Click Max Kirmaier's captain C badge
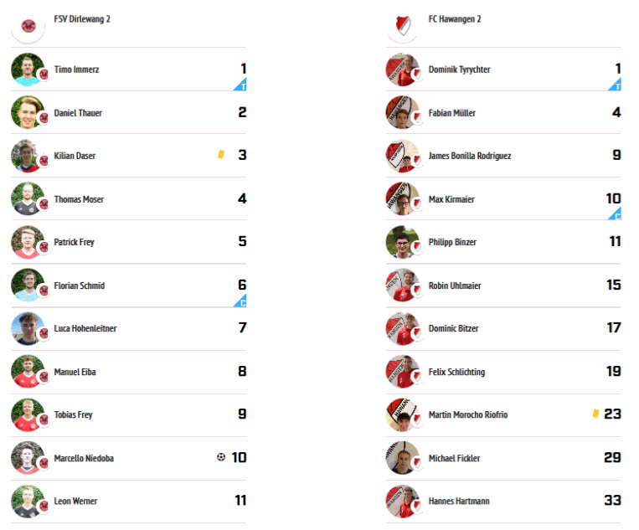Screen dimensions: 639x530 coord(615,214)
